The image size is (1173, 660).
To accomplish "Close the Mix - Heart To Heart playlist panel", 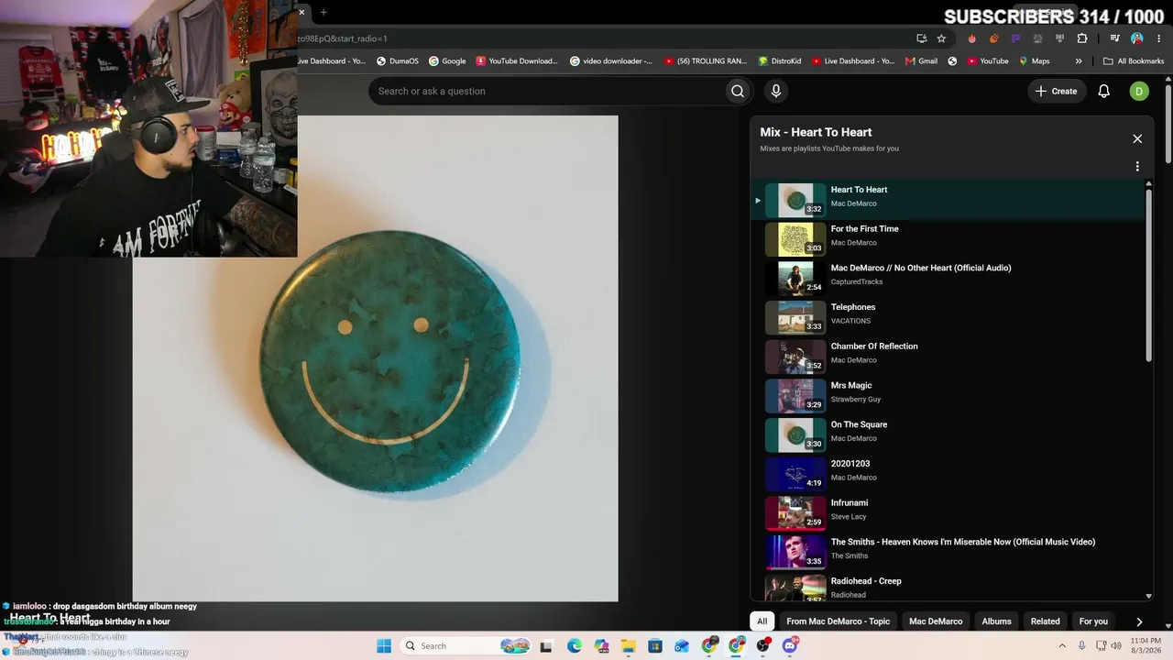I will [1137, 138].
